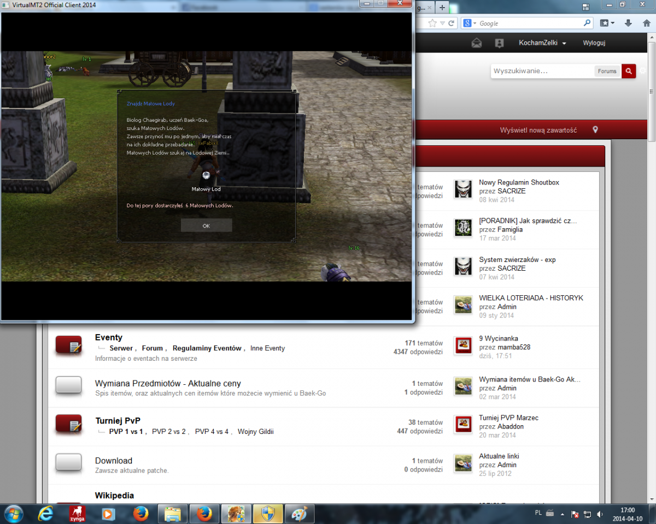This screenshot has height=524, width=656.
Task: Open mamba528 user profile link
Action: (514, 347)
